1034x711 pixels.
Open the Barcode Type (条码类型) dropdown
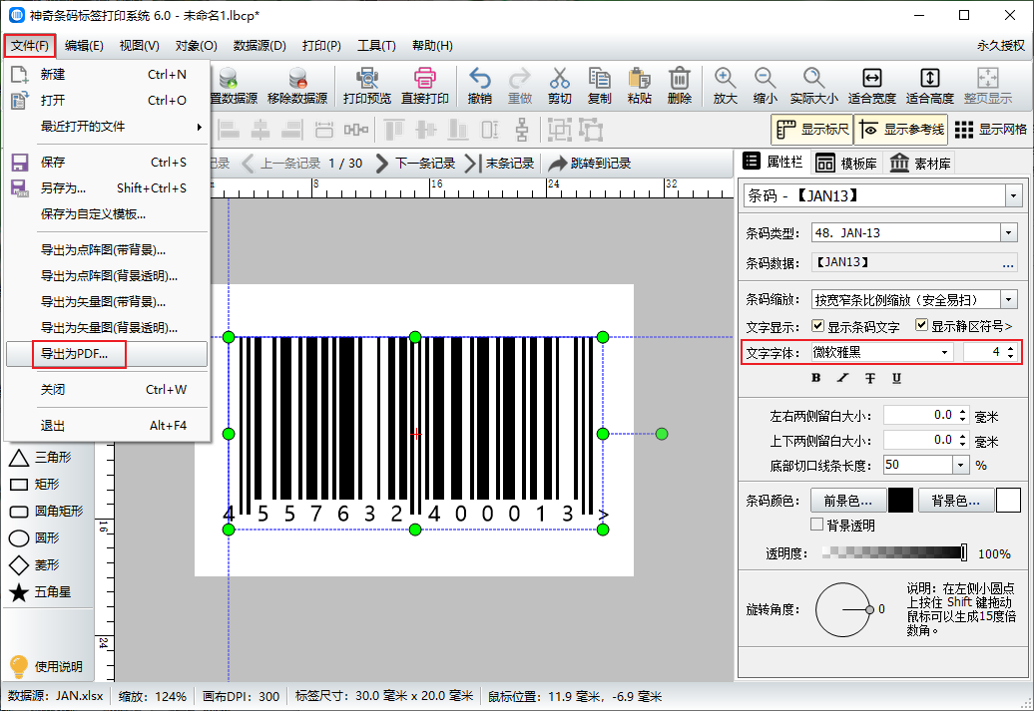[x=1008, y=232]
